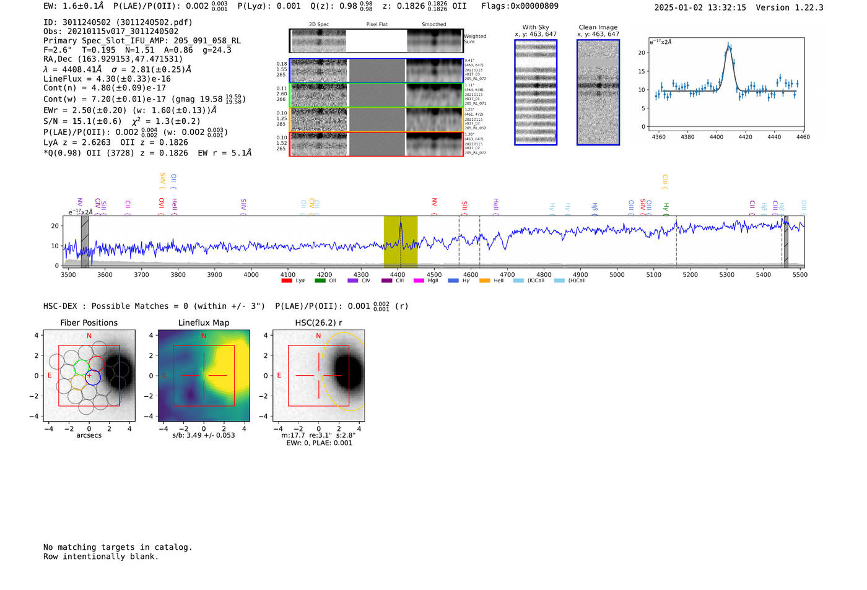Image resolution: width=867 pixels, height=590 pixels.
Task: Click the 'EW: 1.6±0.1Å' header text
Action: 73,6
